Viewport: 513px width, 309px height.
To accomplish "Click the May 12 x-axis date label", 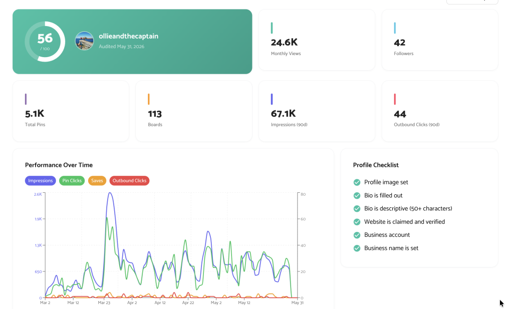I will point(244,303).
